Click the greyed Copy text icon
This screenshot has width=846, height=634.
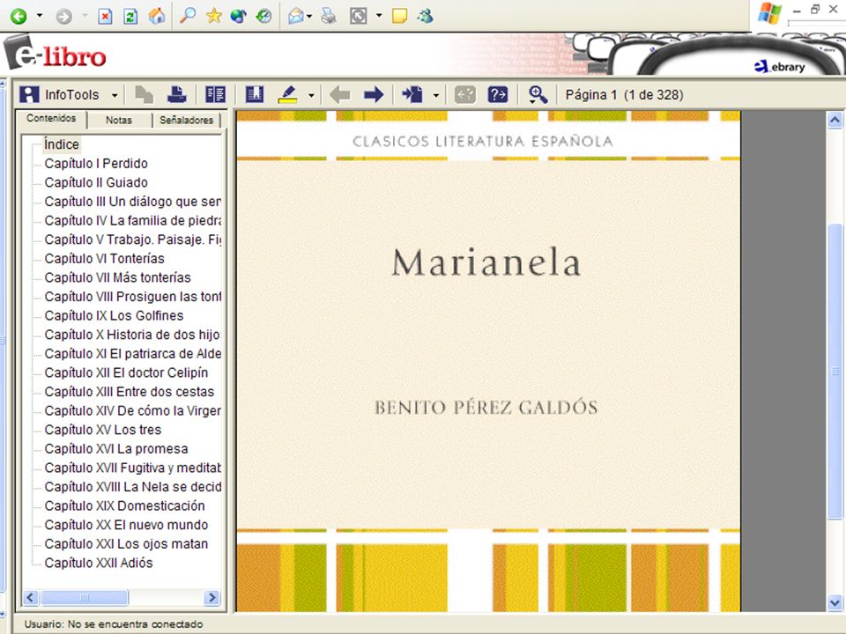point(144,95)
